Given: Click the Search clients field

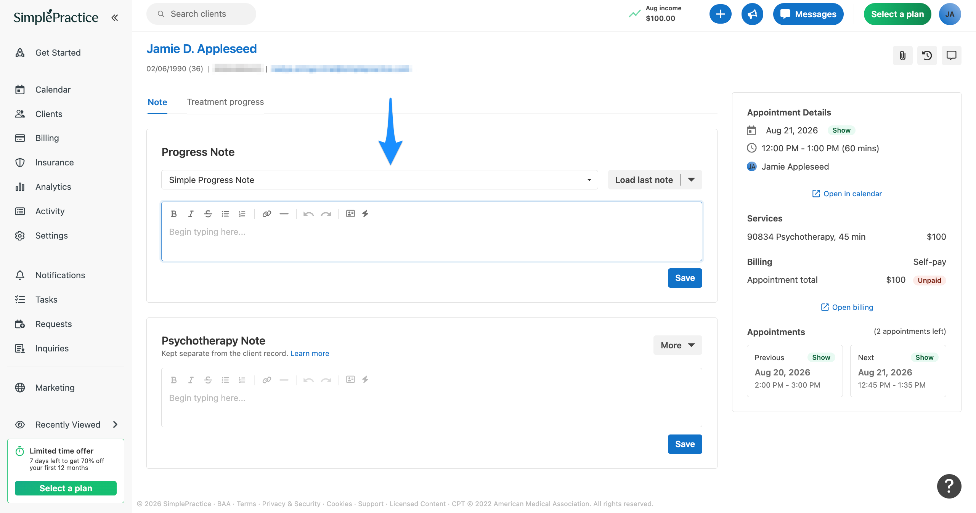Looking at the screenshot, I should [x=201, y=14].
